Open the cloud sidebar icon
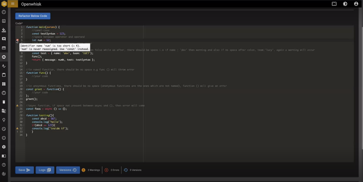The height and width of the screenshot is (182, 363). (4, 57)
